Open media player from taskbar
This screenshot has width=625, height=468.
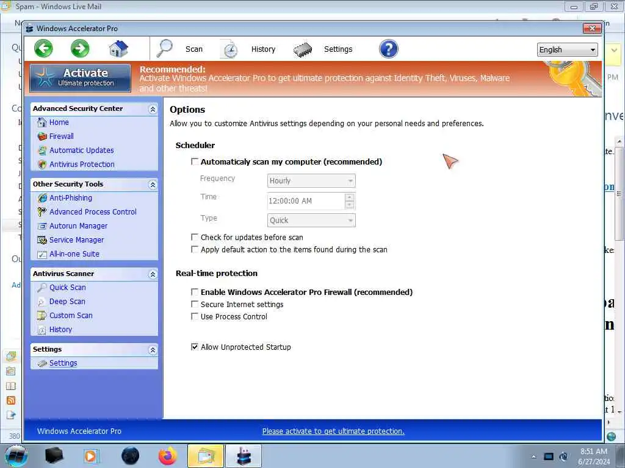coord(90,456)
